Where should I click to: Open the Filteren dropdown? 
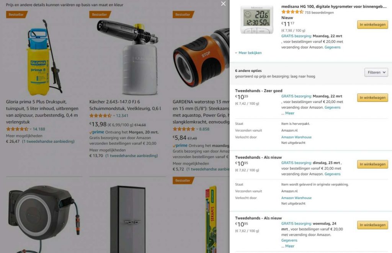click(x=376, y=72)
